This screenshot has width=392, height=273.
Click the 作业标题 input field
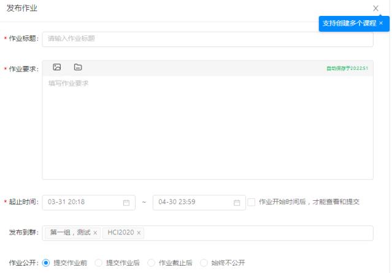coord(207,39)
